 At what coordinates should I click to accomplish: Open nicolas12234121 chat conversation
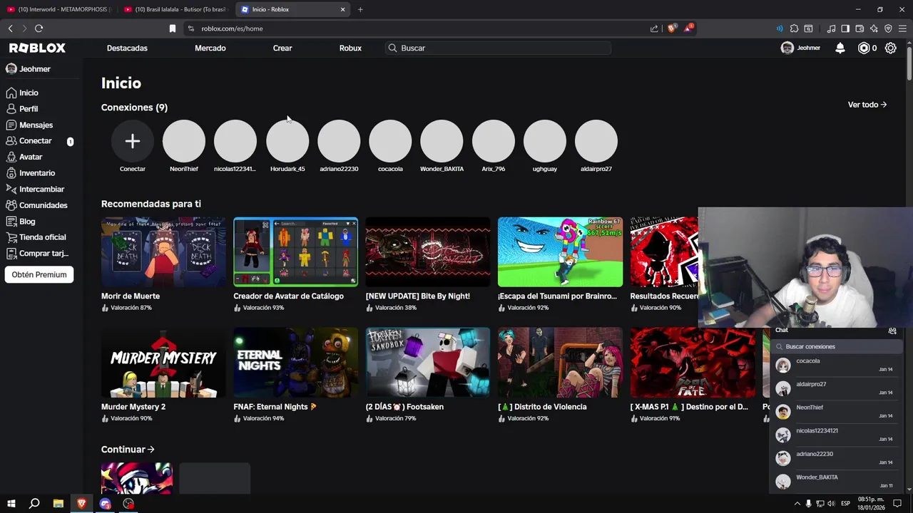coord(835,435)
